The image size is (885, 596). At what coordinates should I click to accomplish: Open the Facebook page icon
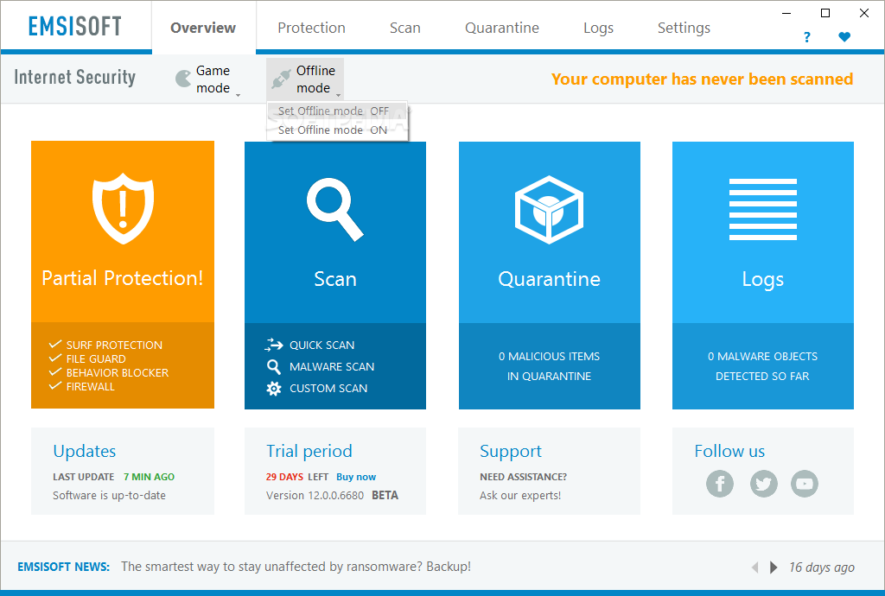click(x=720, y=484)
